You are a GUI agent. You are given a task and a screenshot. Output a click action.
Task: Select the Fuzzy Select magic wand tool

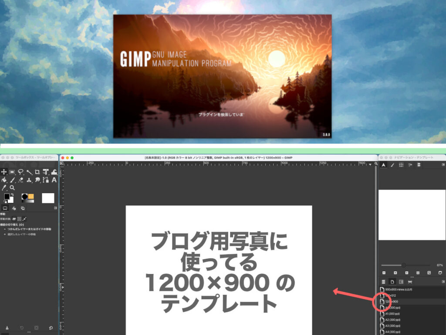coord(29,172)
